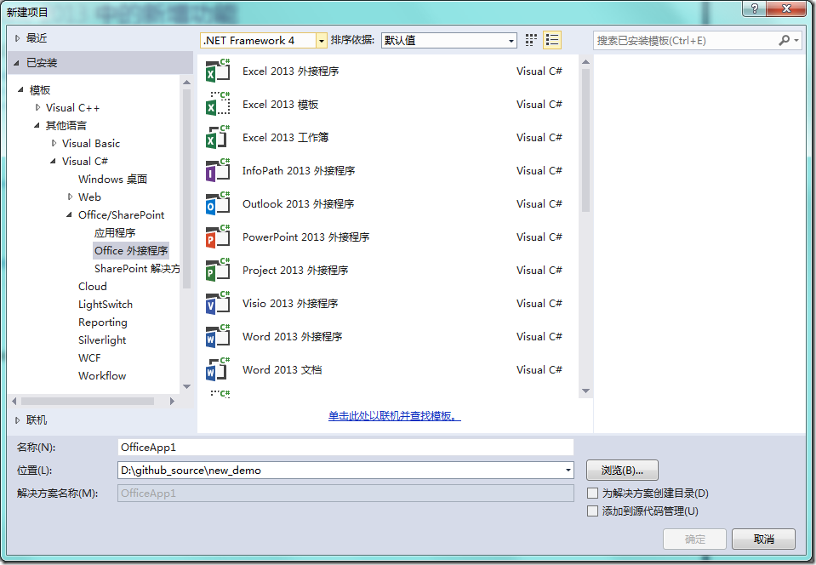Open the 位置 path dropdown arrow
The height and width of the screenshot is (565, 816).
tap(568, 471)
